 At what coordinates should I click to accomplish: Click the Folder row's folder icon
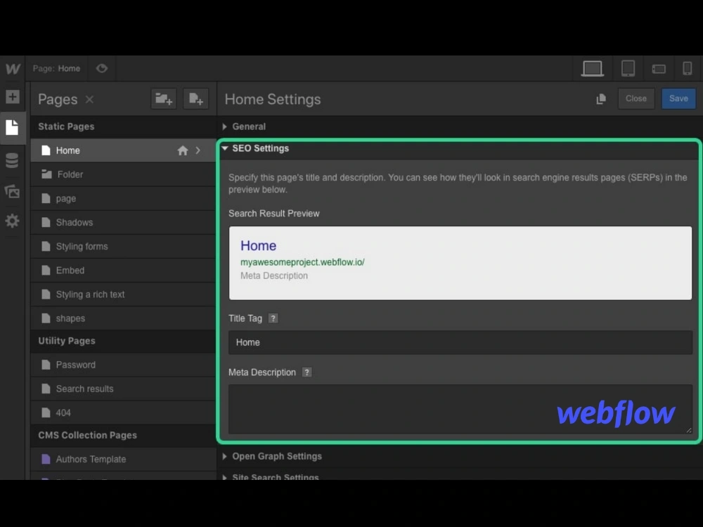(46, 174)
